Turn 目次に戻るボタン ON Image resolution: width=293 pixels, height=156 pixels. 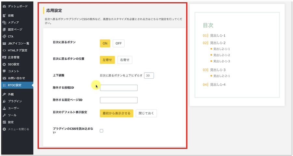point(105,43)
